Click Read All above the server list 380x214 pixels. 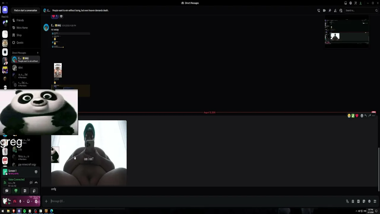(5, 17)
